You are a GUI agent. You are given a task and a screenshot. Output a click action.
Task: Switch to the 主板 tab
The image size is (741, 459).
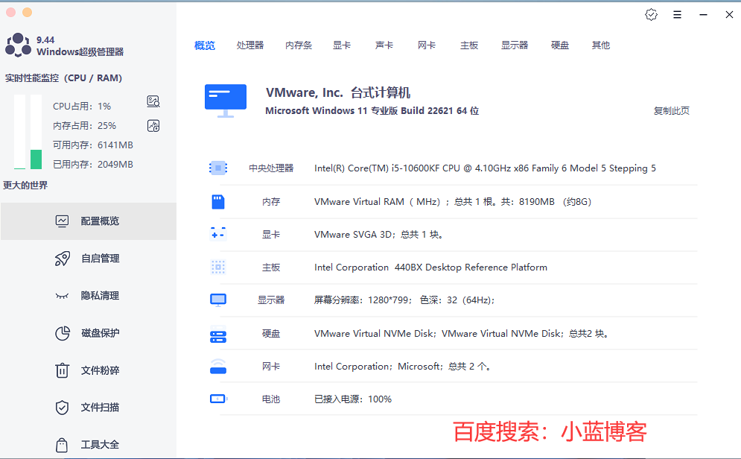pos(469,45)
